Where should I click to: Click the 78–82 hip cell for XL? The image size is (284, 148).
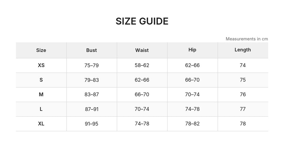click(x=192, y=124)
